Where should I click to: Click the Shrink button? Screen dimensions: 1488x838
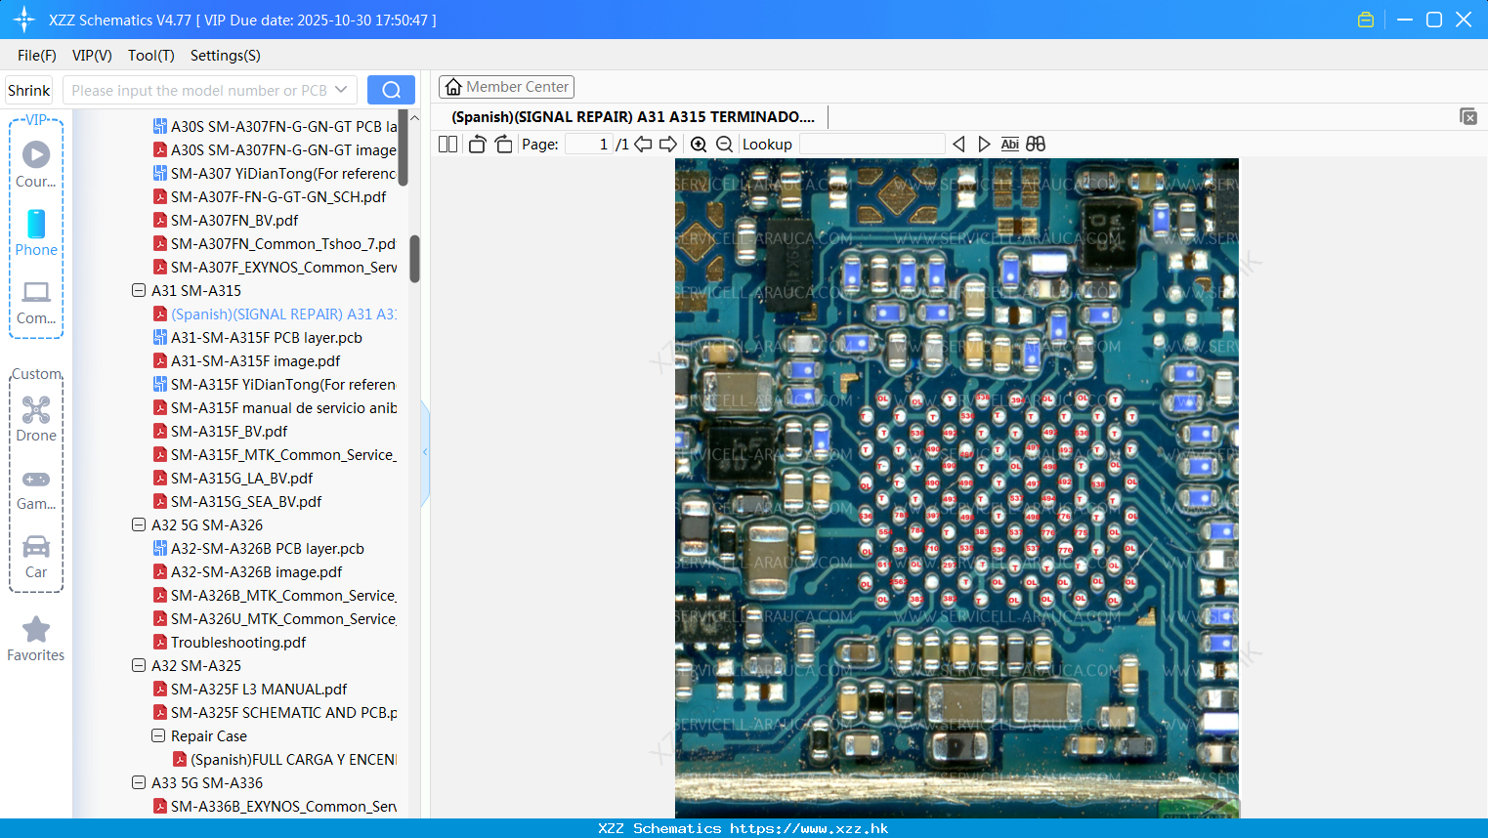[28, 90]
